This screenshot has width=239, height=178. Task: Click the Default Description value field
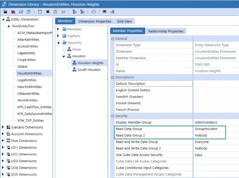click(x=216, y=84)
